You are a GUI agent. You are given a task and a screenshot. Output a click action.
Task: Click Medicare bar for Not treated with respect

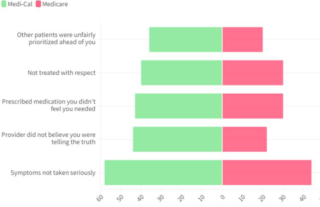click(x=252, y=73)
